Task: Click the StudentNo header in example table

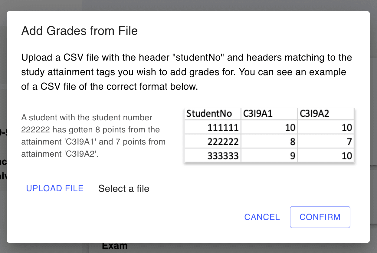Action: (x=209, y=114)
